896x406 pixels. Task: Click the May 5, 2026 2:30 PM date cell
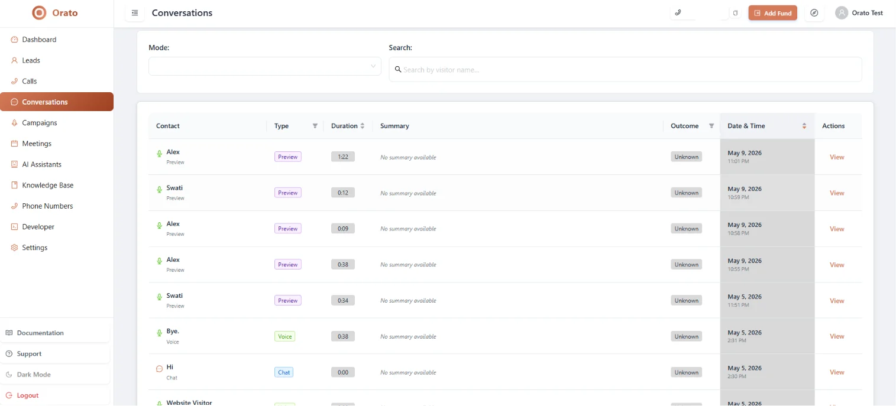(767, 372)
